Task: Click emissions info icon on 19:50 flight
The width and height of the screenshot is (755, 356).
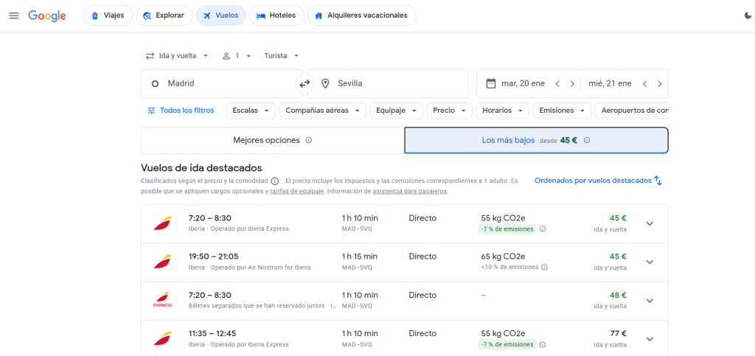Action: coord(545,267)
